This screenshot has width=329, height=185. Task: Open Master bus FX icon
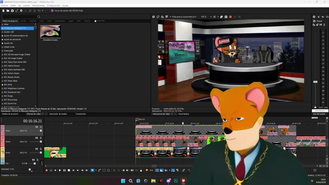pos(314,25)
